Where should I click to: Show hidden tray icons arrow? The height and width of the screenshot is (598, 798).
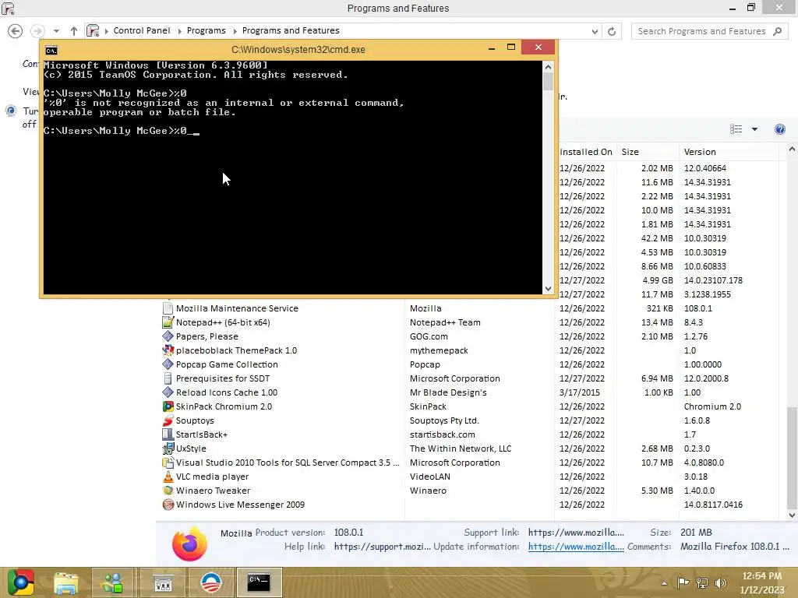(664, 582)
